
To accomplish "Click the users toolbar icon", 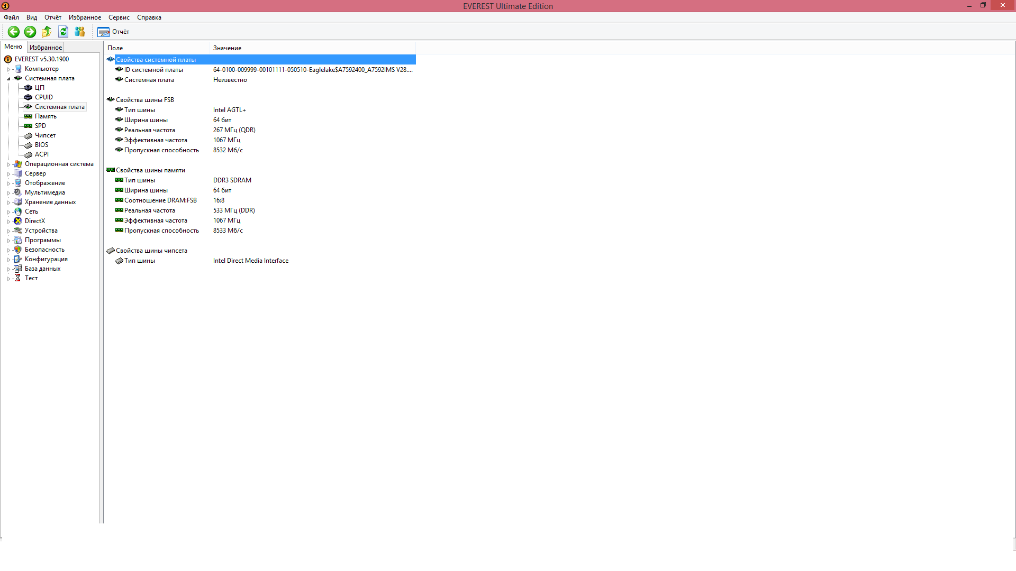I will coord(80,32).
